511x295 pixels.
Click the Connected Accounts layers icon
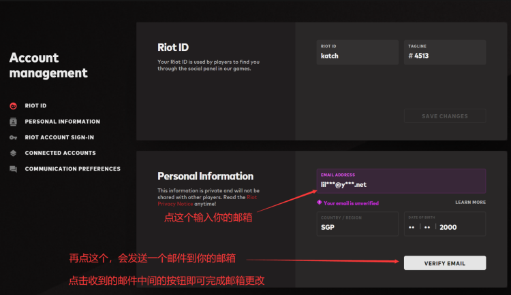[x=13, y=153]
